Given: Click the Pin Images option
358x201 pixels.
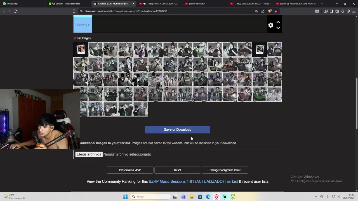Looking at the screenshot, I should (82, 38).
